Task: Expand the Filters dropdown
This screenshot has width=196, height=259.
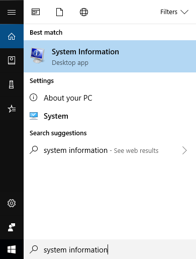Action: (174, 12)
